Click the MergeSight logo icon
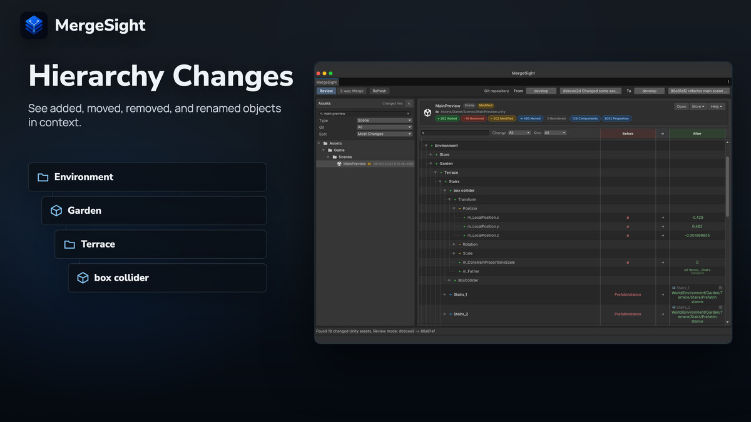The image size is (751, 422). point(34,25)
